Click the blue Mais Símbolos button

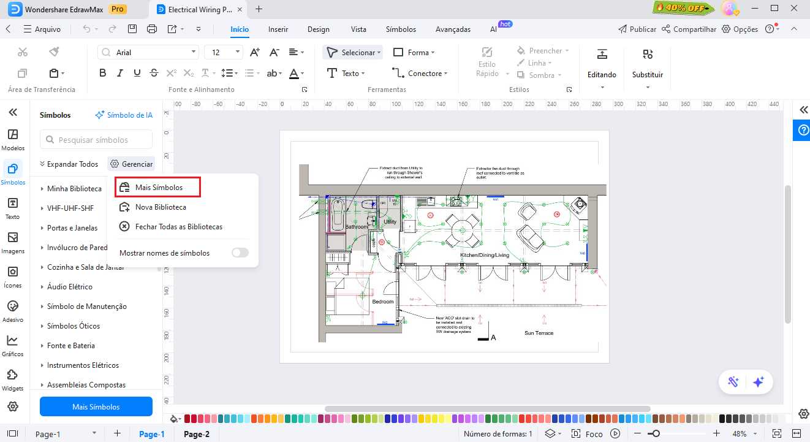pyautogui.click(x=96, y=406)
